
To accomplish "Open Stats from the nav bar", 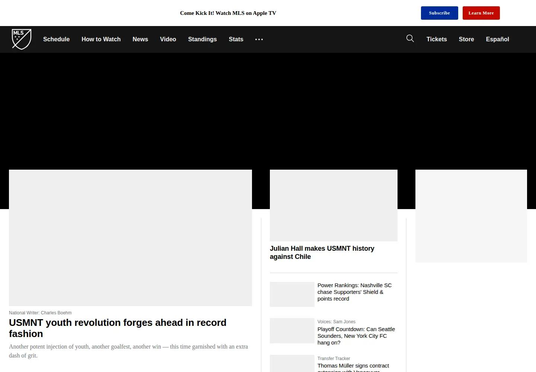I will (x=236, y=39).
